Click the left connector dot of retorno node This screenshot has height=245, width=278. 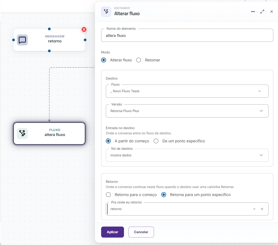tap(14, 40)
